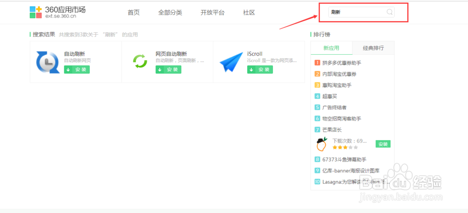Click the 共搜索到3款 result count text
Image resolution: width=468 pixels, height=213 pixels.
tap(98, 35)
